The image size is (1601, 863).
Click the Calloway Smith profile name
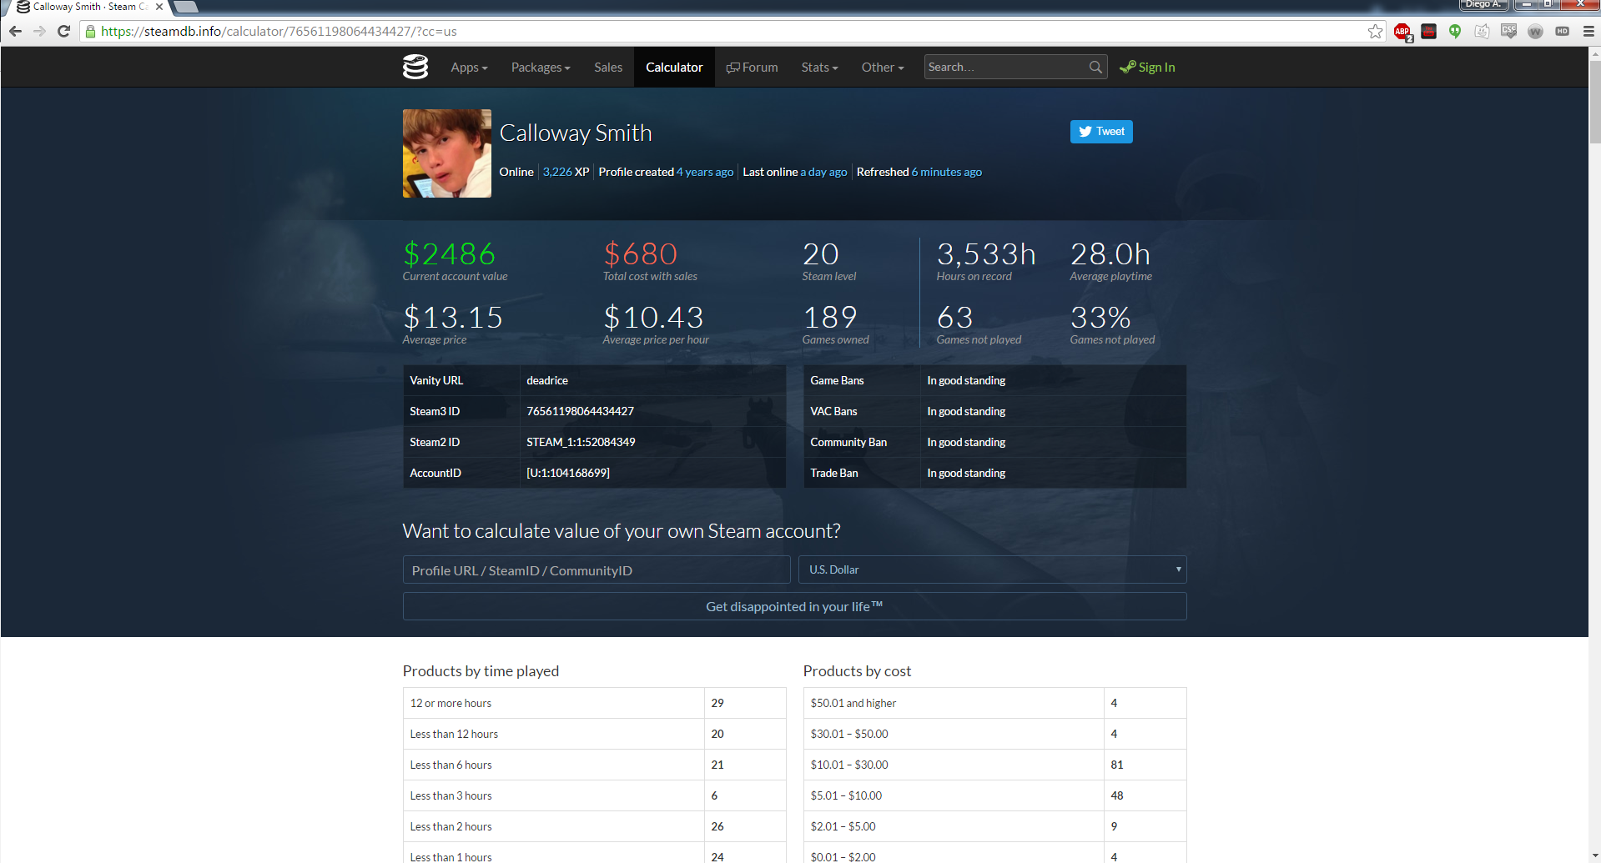coord(576,133)
